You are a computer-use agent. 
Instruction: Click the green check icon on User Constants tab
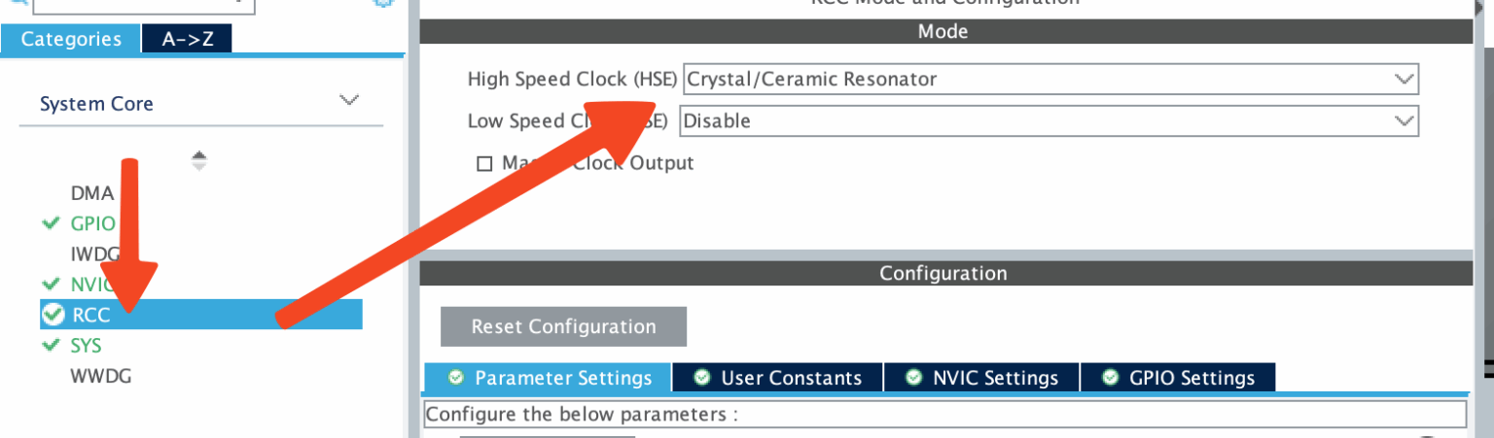click(x=702, y=378)
